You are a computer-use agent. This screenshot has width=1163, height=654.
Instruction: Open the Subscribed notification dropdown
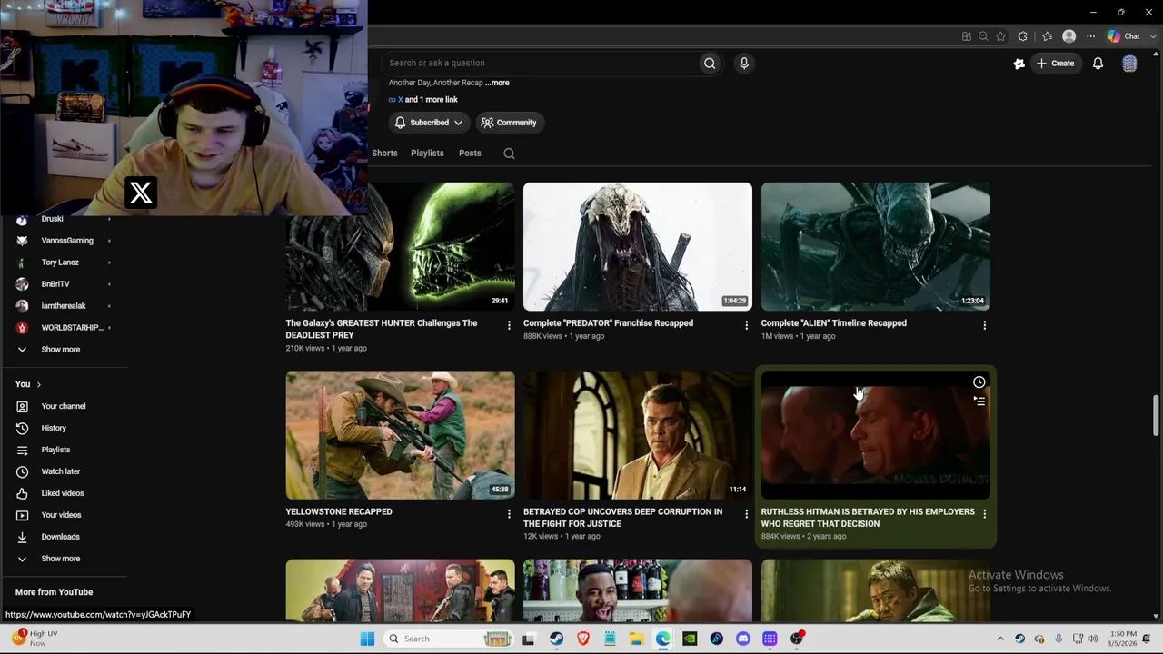[x=427, y=123]
